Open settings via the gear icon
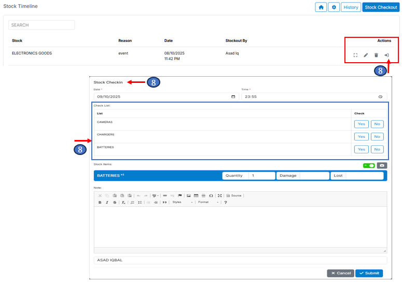This screenshot has height=282, width=402. 334,7
